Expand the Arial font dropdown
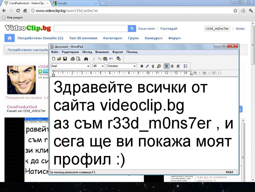Image resolution: width=255 pixels, height=192 pixels. click(x=88, y=66)
